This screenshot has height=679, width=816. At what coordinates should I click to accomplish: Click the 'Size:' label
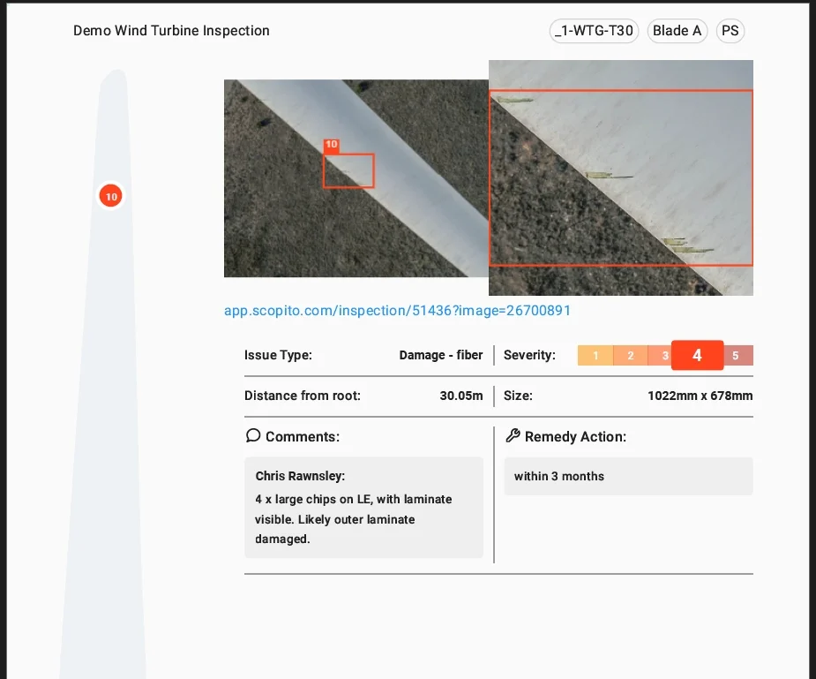[518, 396]
